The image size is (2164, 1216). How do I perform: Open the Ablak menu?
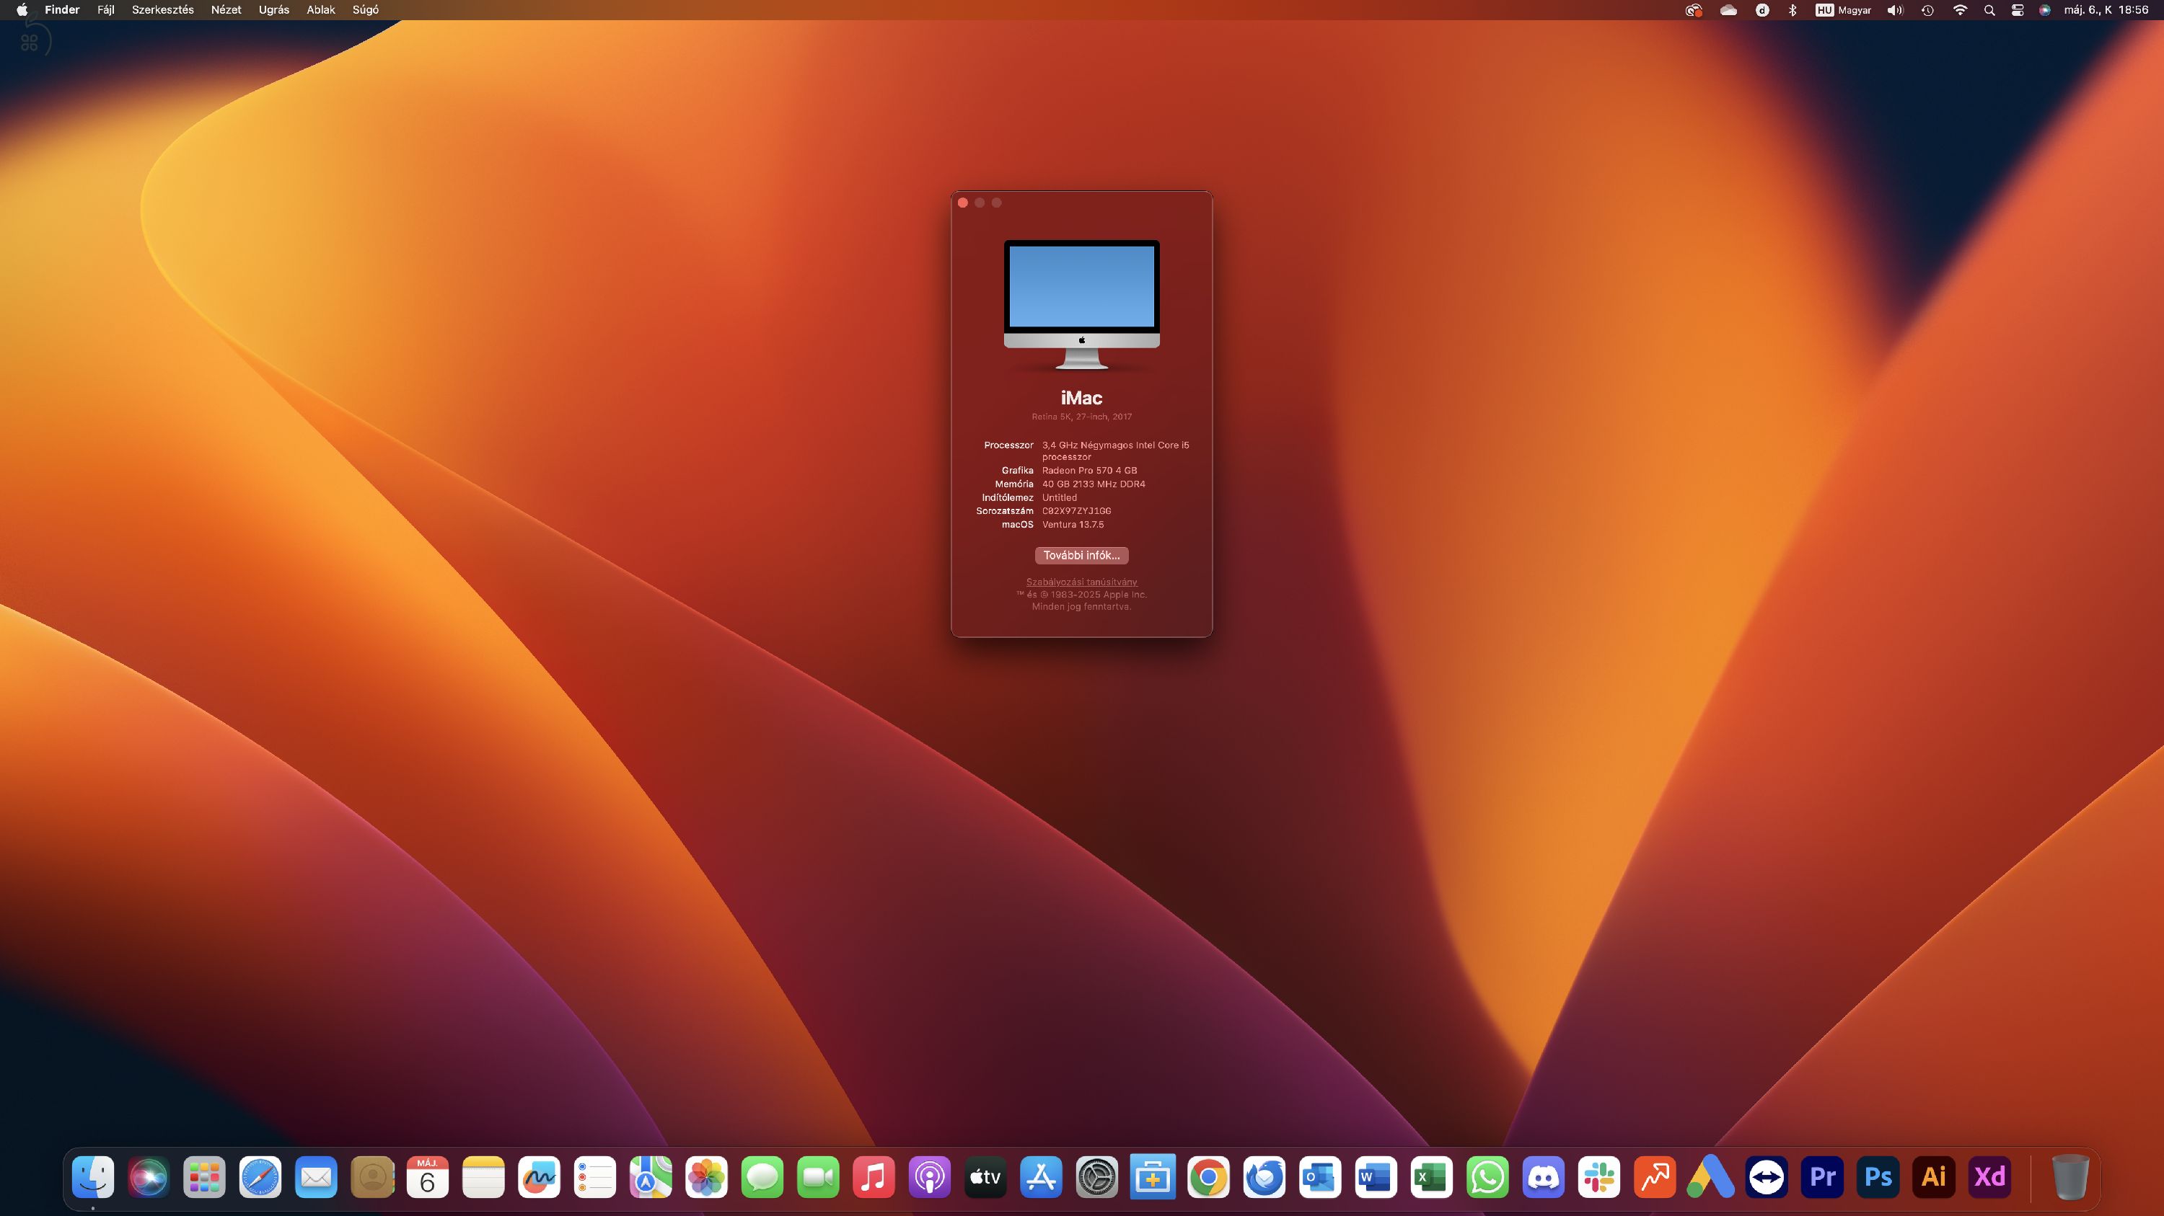coord(321,10)
